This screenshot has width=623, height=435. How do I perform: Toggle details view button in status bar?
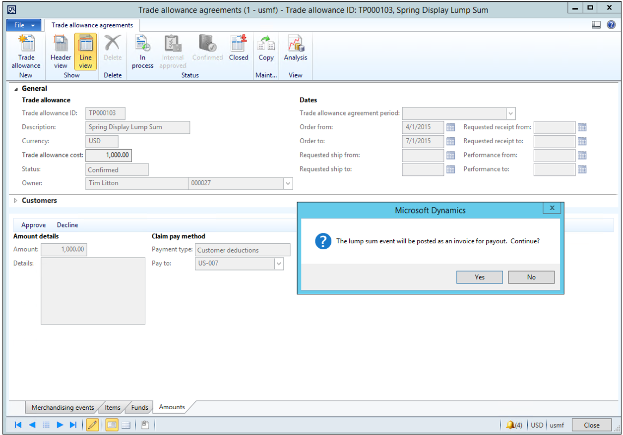tap(112, 425)
